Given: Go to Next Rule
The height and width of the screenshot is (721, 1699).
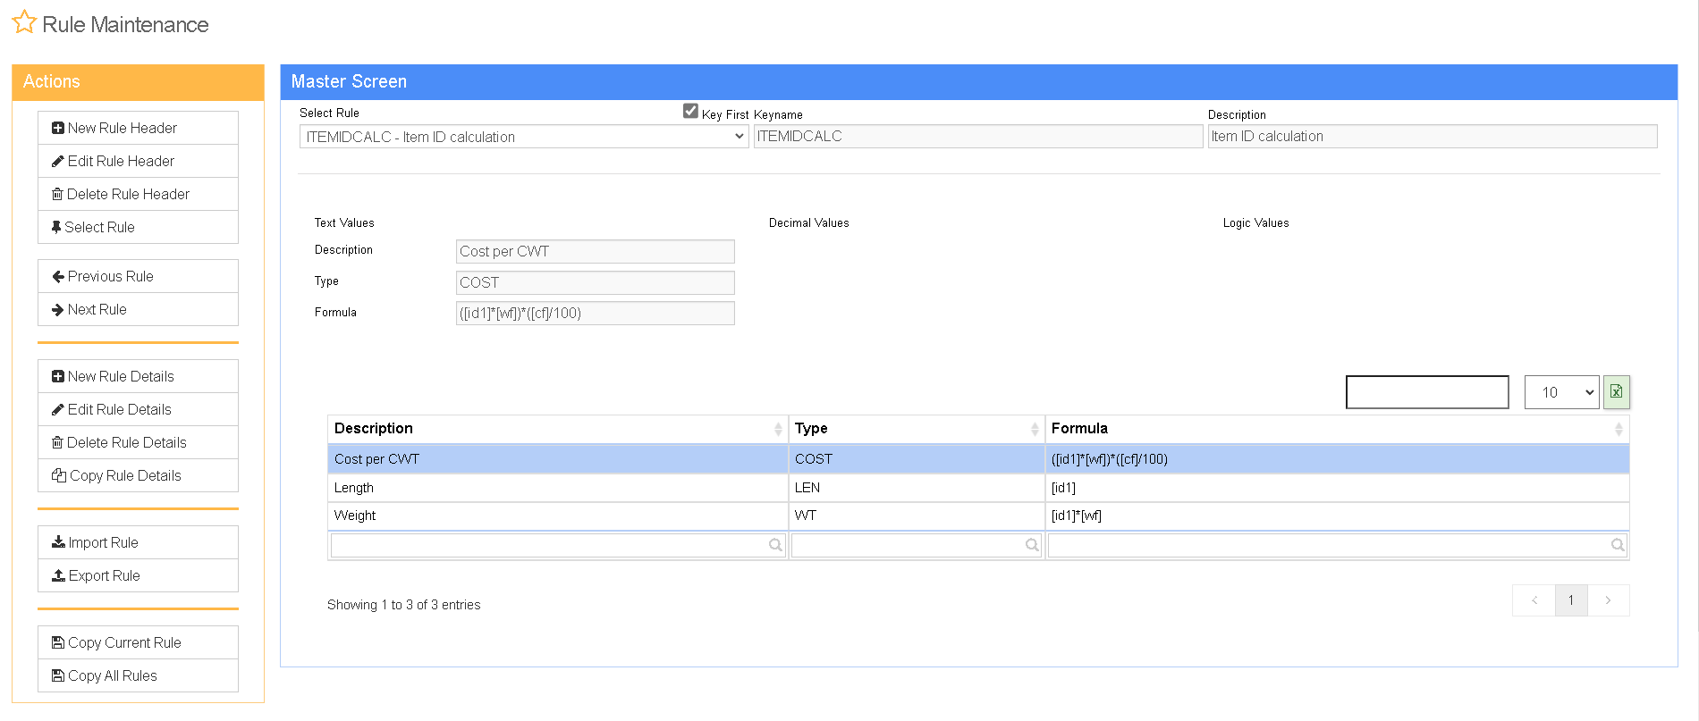Looking at the screenshot, I should coord(138,309).
